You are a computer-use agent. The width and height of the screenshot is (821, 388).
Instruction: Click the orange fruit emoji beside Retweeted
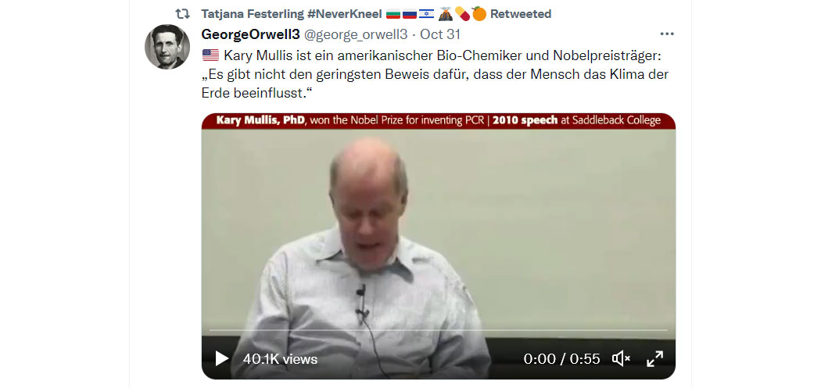[x=479, y=13]
